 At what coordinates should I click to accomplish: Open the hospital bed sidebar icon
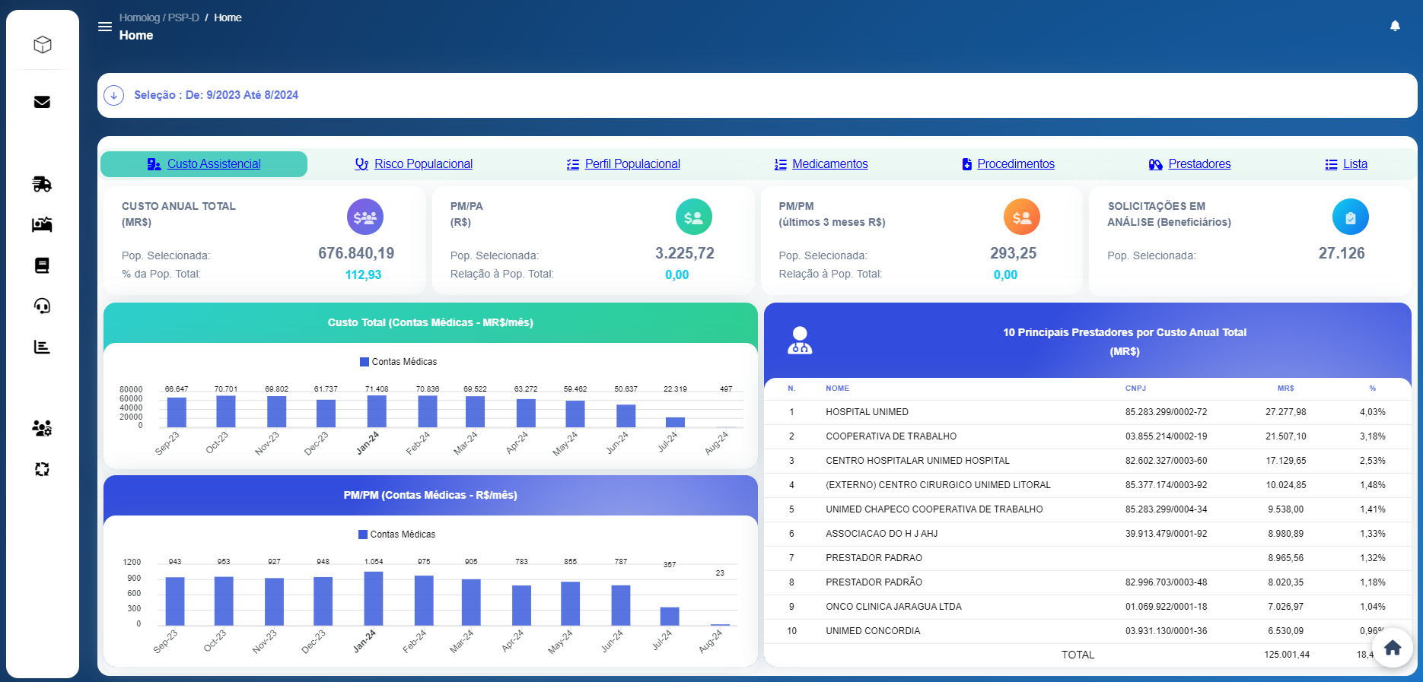point(43,224)
